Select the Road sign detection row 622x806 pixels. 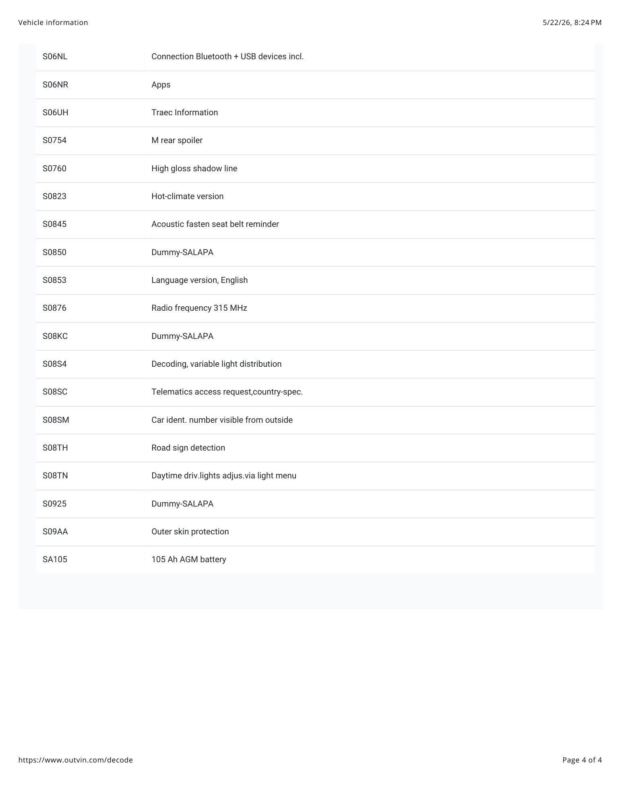(315, 448)
